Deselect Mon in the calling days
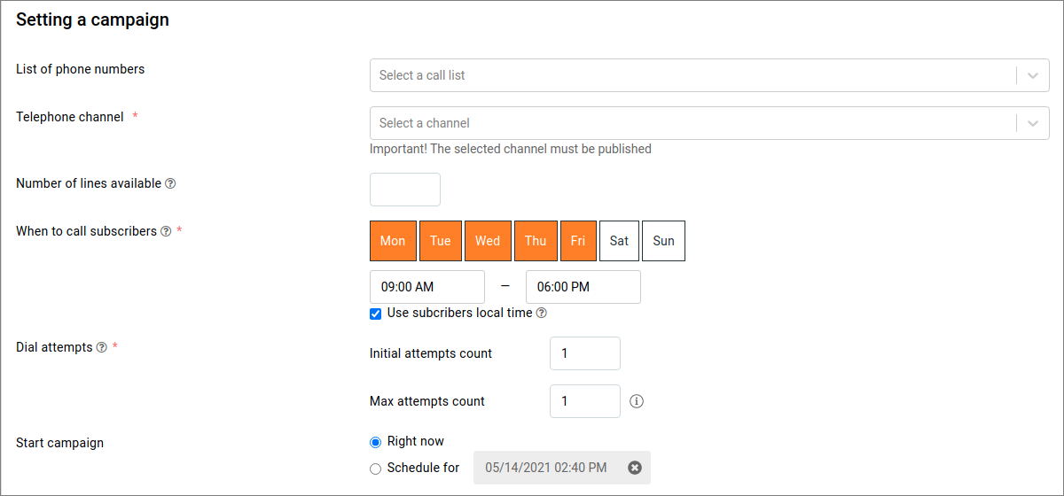This screenshot has height=496, width=1064. click(393, 241)
